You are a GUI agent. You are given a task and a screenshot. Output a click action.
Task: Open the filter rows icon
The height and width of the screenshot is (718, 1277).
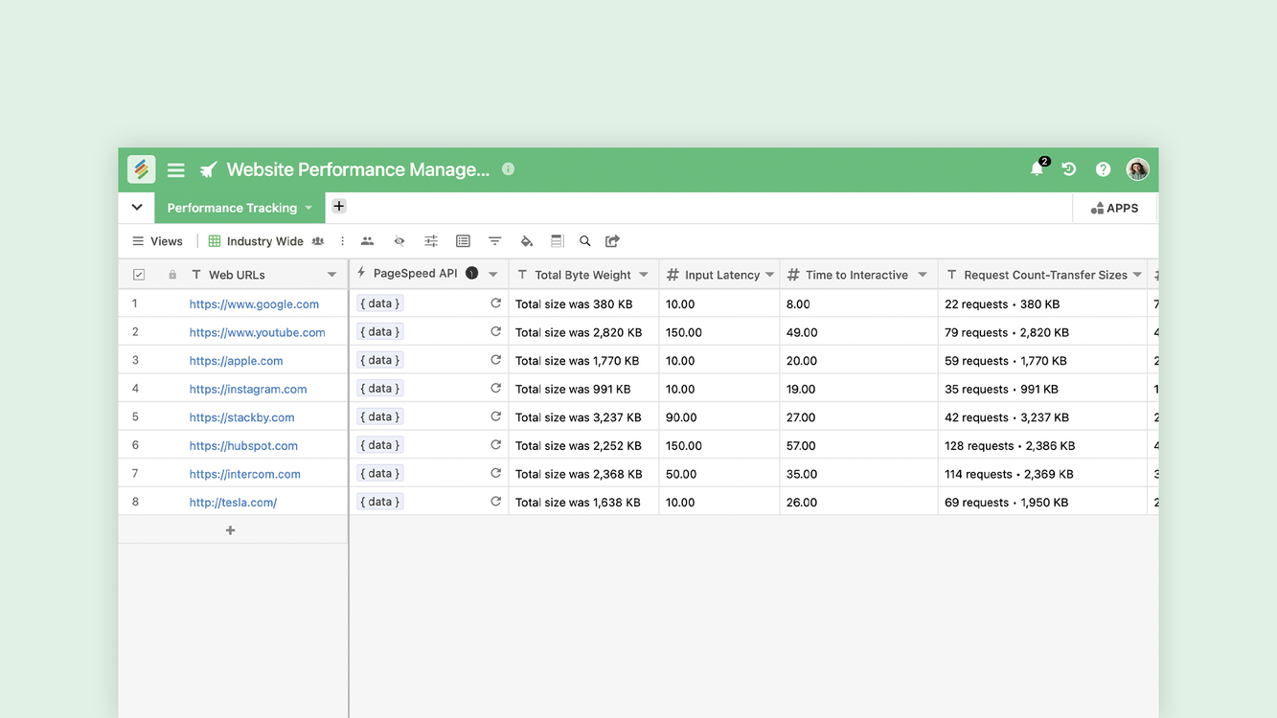(494, 241)
